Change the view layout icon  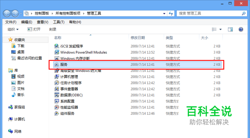214,29
